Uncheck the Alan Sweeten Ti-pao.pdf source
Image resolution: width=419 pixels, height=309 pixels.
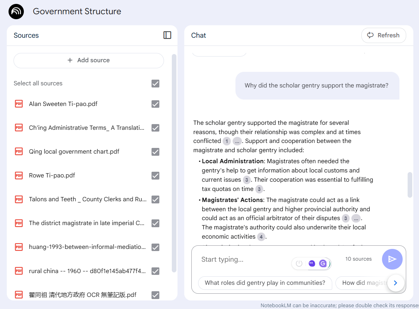click(155, 104)
